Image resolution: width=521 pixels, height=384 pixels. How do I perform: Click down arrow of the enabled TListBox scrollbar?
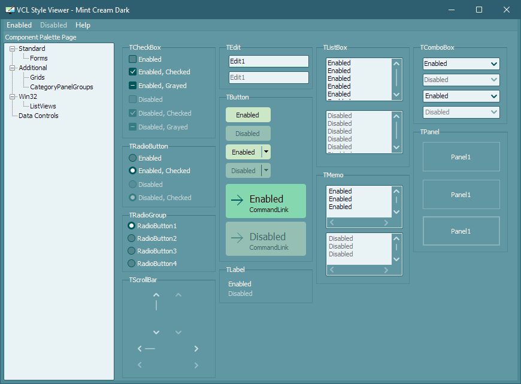[396, 95]
